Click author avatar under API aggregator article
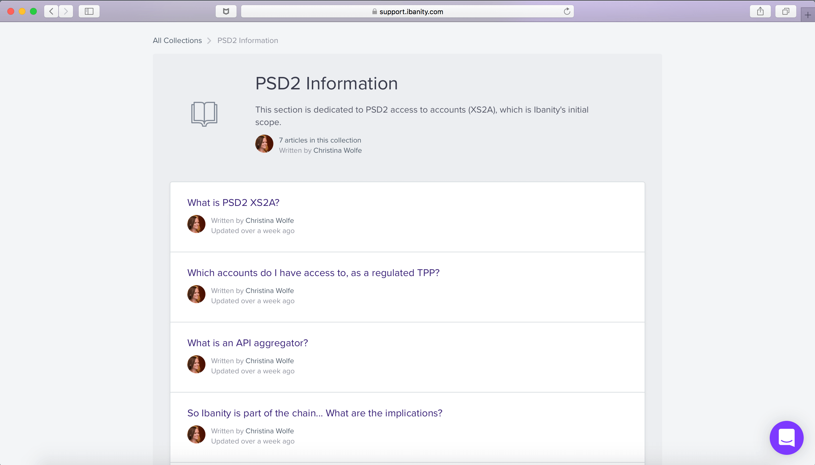 [196, 364]
